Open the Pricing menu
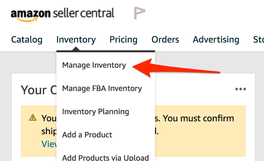264x161 pixels. click(x=123, y=40)
